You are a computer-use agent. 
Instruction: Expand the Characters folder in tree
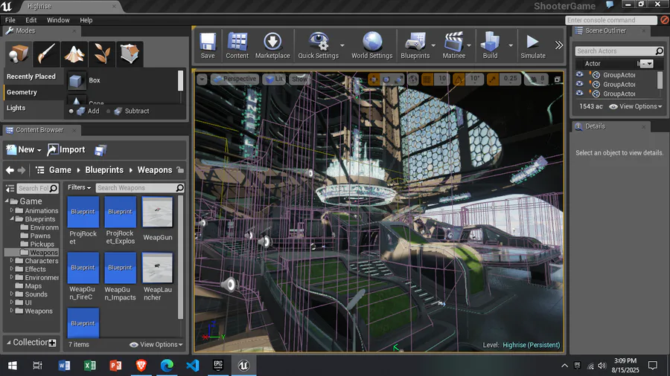[12, 261]
